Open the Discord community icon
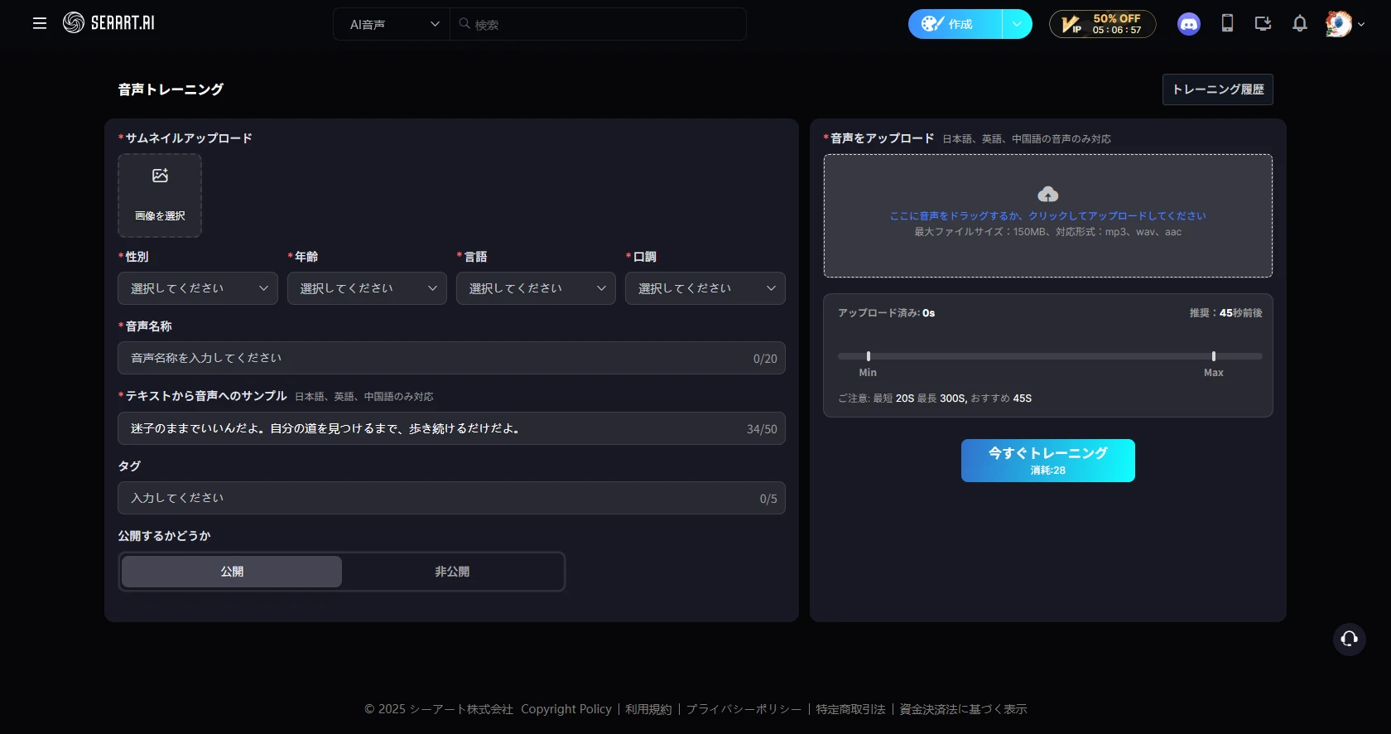The image size is (1391, 734). (x=1188, y=24)
